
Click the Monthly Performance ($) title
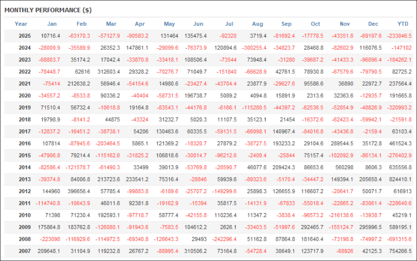tap(48, 10)
